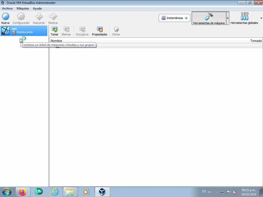
Task: Open media player taskbar icon
Action: click(86, 192)
